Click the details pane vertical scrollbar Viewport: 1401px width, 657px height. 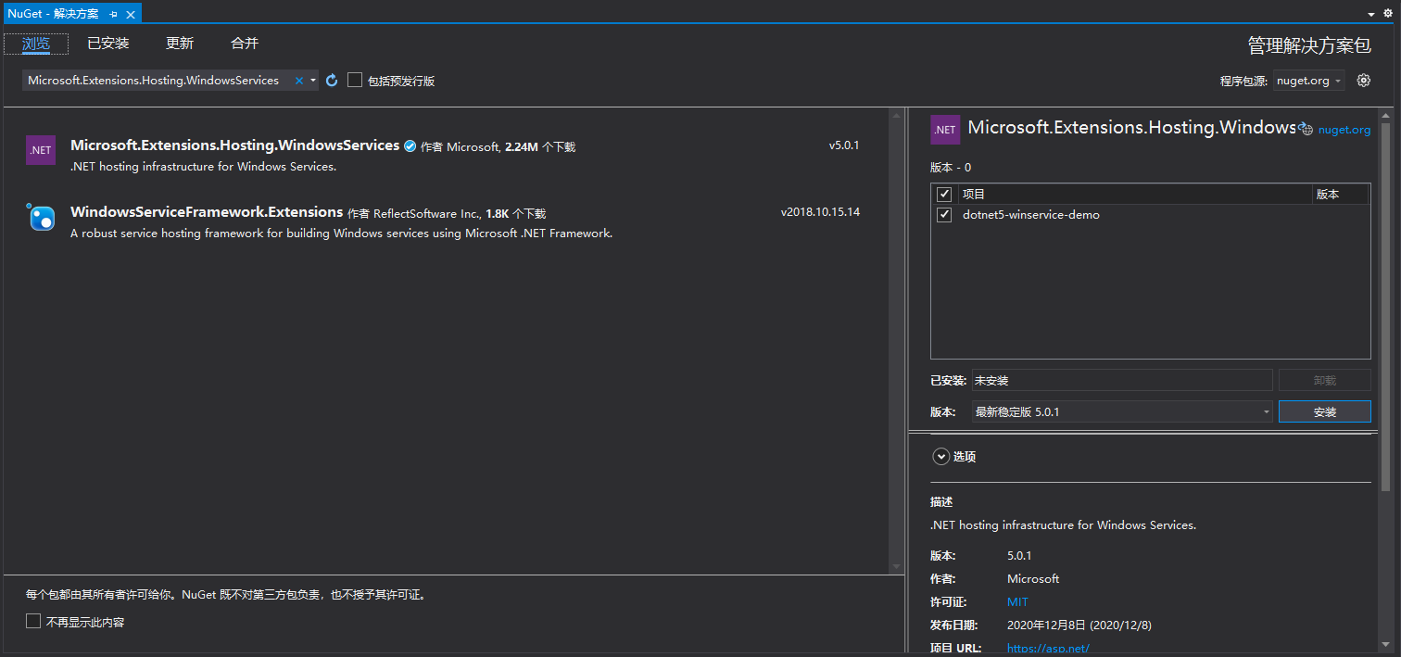[x=1386, y=306]
